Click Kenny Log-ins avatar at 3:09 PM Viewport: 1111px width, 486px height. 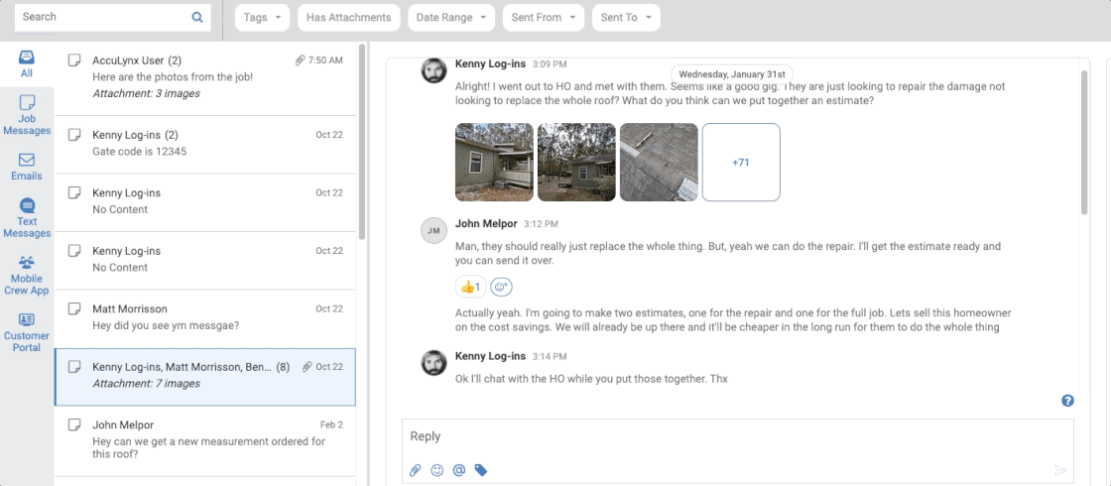pyautogui.click(x=433, y=70)
